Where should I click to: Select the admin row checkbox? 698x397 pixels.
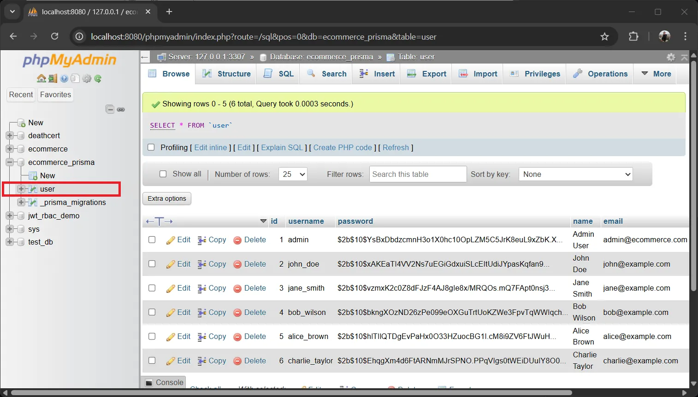[x=152, y=239]
